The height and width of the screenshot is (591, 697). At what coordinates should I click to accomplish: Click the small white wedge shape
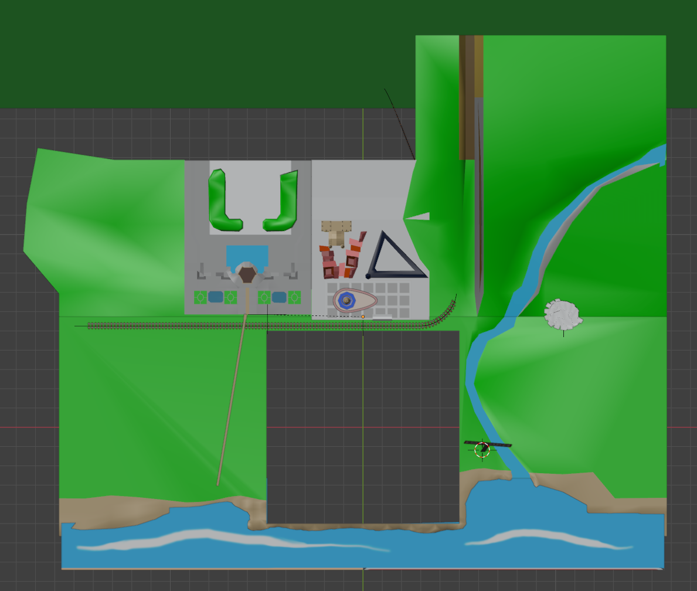[417, 216]
